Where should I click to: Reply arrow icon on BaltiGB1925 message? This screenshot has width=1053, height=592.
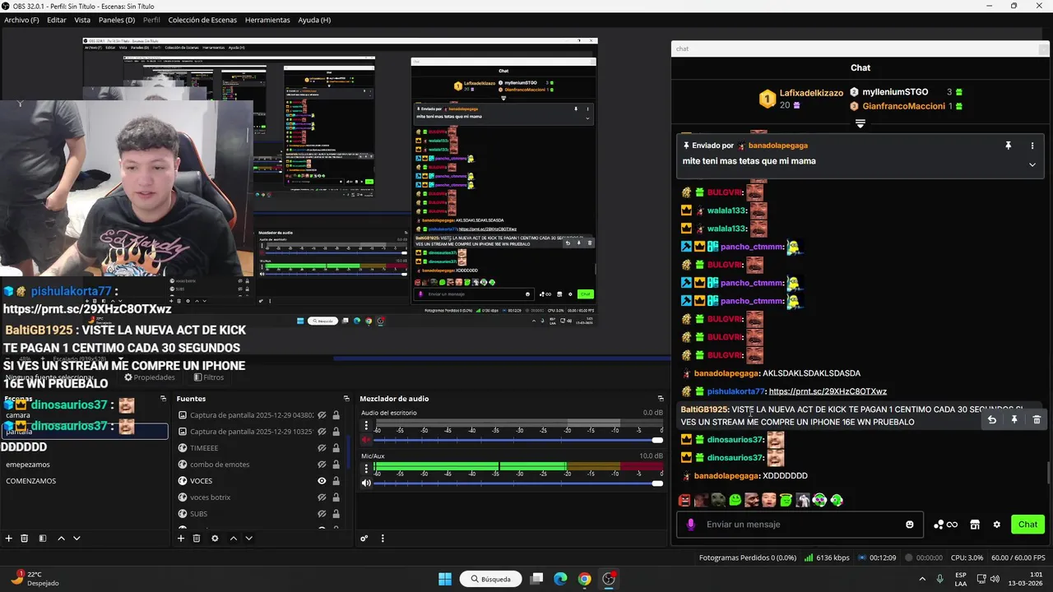pyautogui.click(x=992, y=419)
